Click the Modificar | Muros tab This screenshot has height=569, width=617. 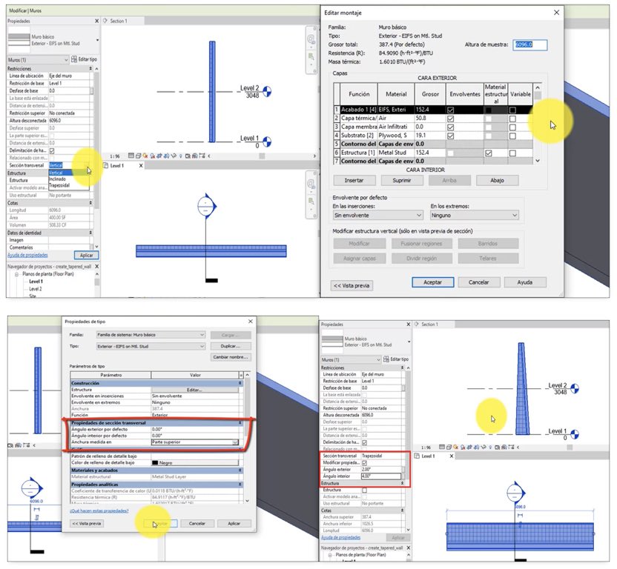click(25, 10)
